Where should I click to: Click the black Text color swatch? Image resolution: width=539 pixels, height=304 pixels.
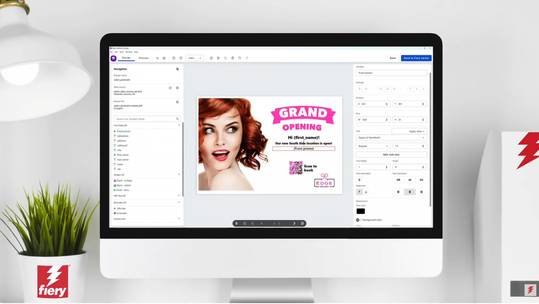coord(360,211)
